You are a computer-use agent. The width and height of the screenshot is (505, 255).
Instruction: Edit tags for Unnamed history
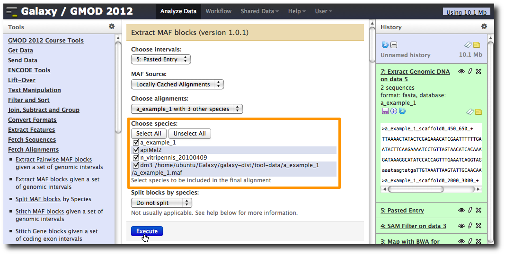coord(468,45)
